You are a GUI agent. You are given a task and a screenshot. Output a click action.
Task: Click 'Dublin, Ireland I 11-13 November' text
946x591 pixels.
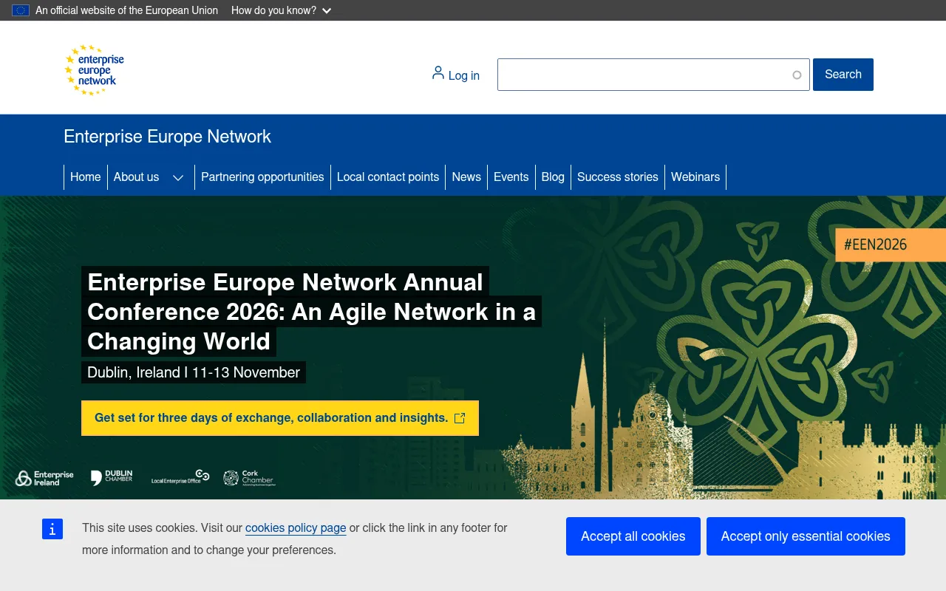coord(194,372)
